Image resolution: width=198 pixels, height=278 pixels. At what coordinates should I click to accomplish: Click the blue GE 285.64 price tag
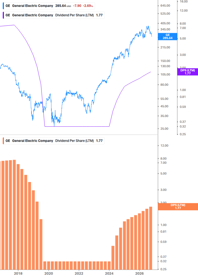coord(168,37)
